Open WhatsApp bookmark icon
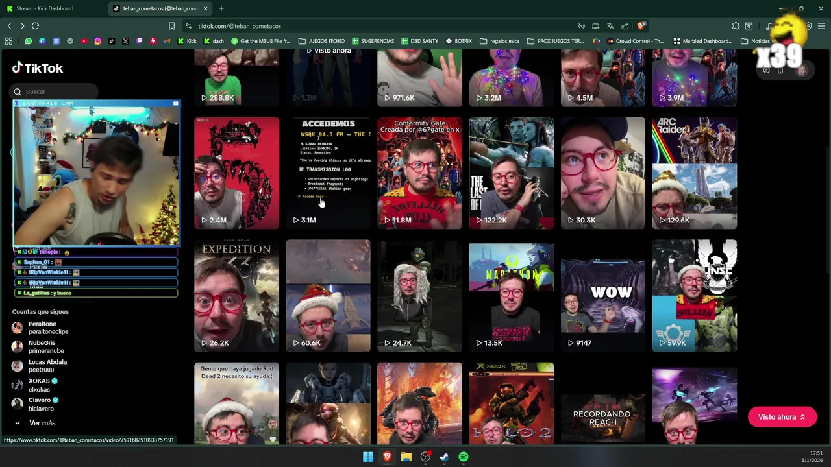 click(29, 41)
